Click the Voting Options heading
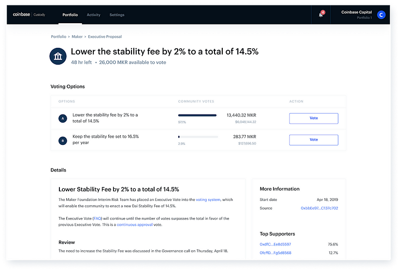 (x=68, y=86)
